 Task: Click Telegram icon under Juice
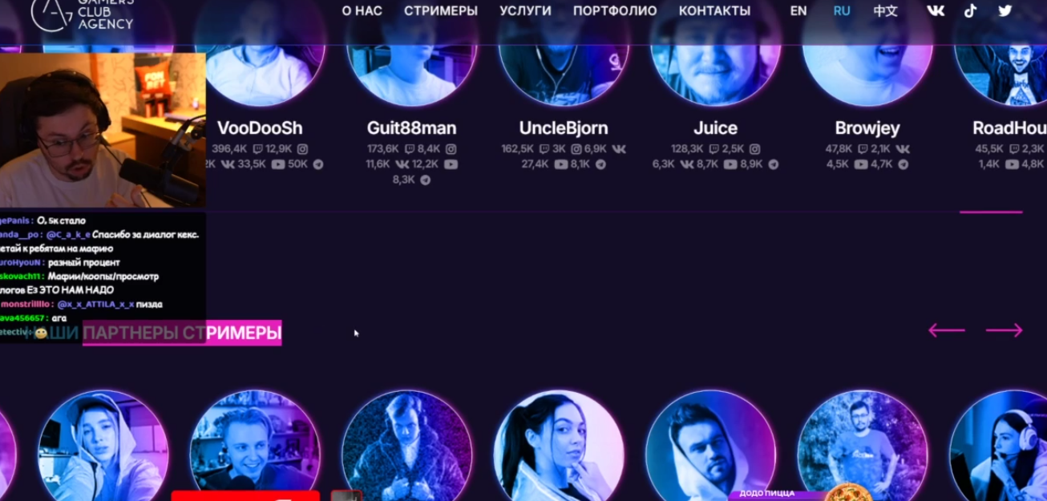click(774, 164)
